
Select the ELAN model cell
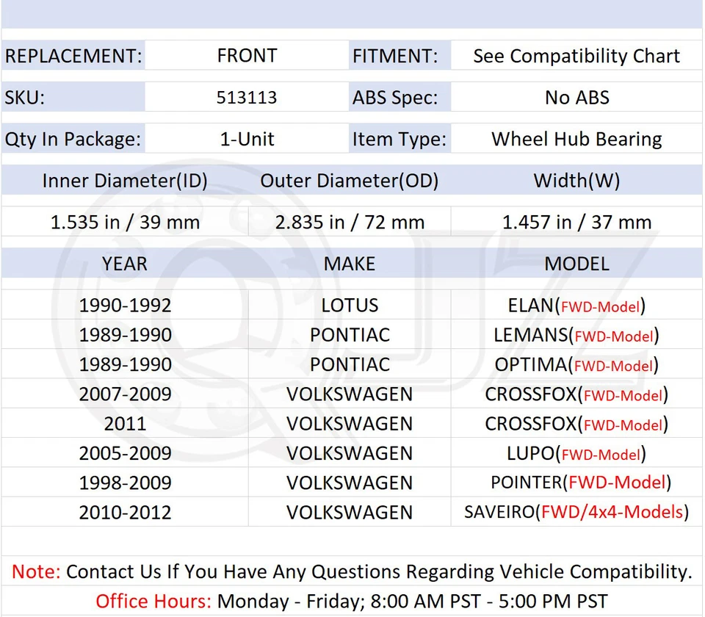[577, 306]
